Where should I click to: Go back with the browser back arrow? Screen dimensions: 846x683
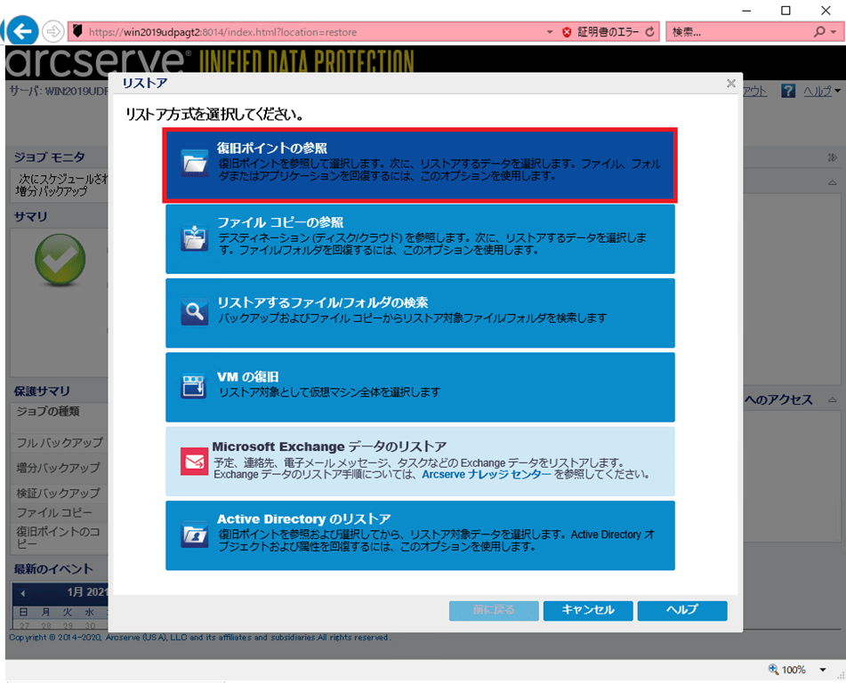click(22, 31)
